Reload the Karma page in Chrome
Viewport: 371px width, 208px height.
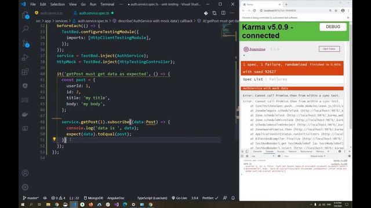click(254, 10)
